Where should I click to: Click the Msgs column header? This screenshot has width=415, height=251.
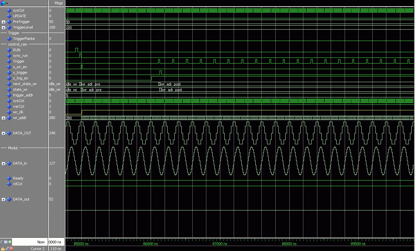[x=58, y=3]
